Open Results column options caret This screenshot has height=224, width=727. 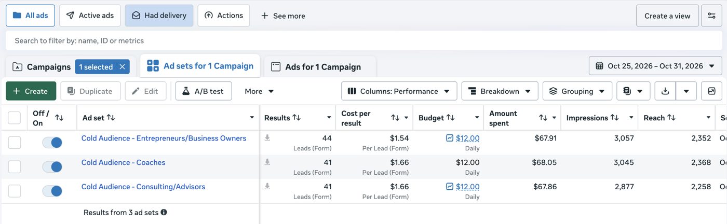pyautogui.click(x=329, y=118)
